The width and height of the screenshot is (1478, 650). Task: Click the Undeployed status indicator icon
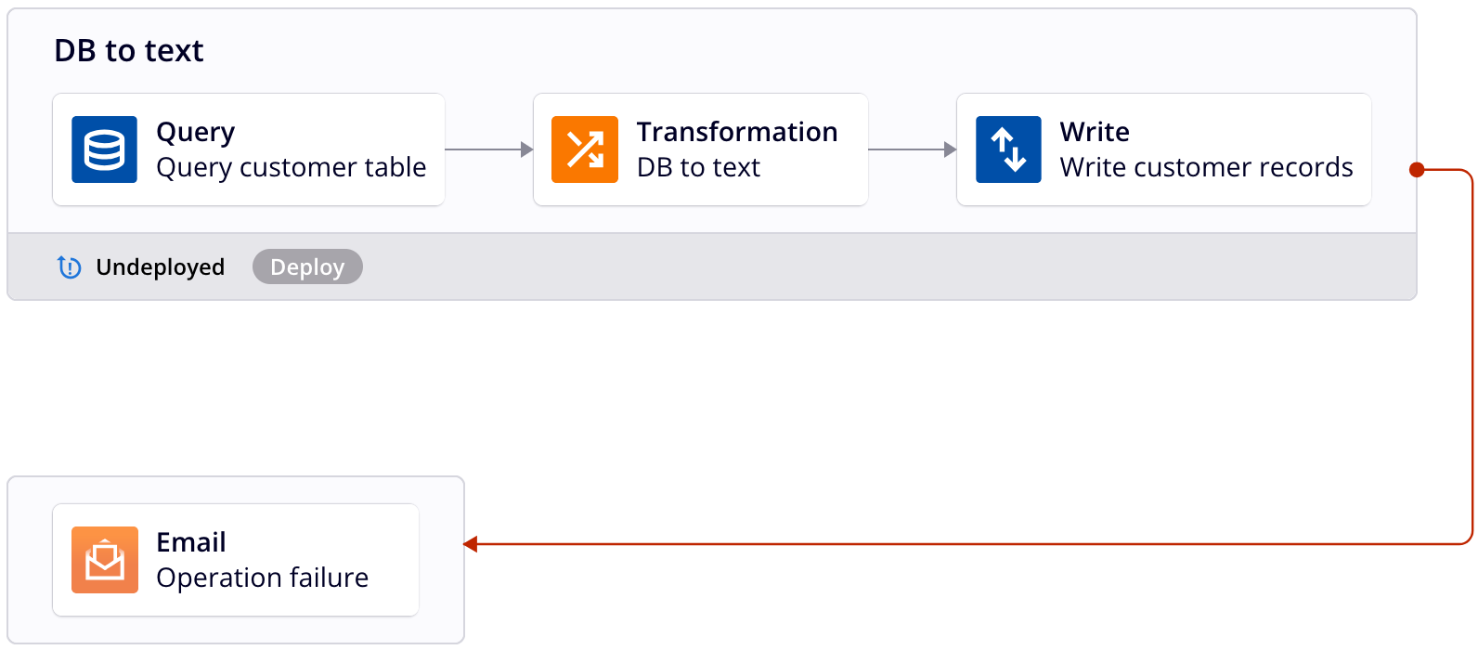pos(70,267)
